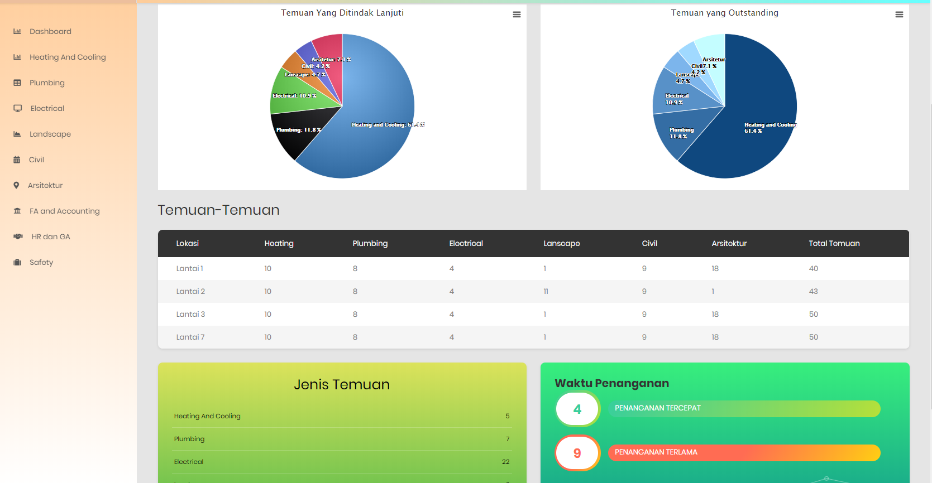Open Temuan Yang Ditindak Lanjuti chart menu
Viewport: 932px width, 483px height.
click(517, 15)
